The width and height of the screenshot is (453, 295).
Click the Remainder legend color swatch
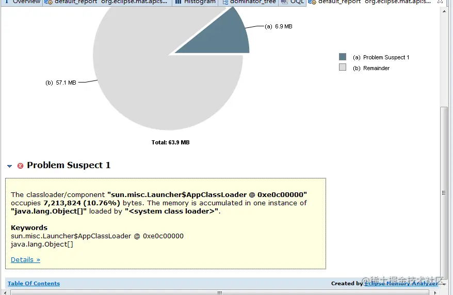click(343, 67)
